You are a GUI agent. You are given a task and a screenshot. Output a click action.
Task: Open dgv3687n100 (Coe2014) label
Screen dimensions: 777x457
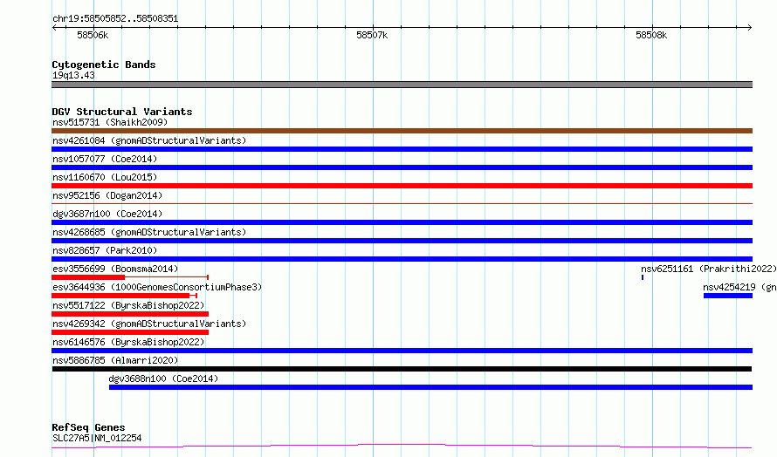tap(107, 214)
